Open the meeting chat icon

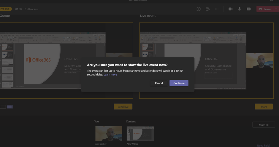(x=199, y=9)
